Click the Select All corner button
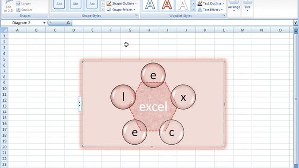The image size is (299, 168). tap(4, 30)
